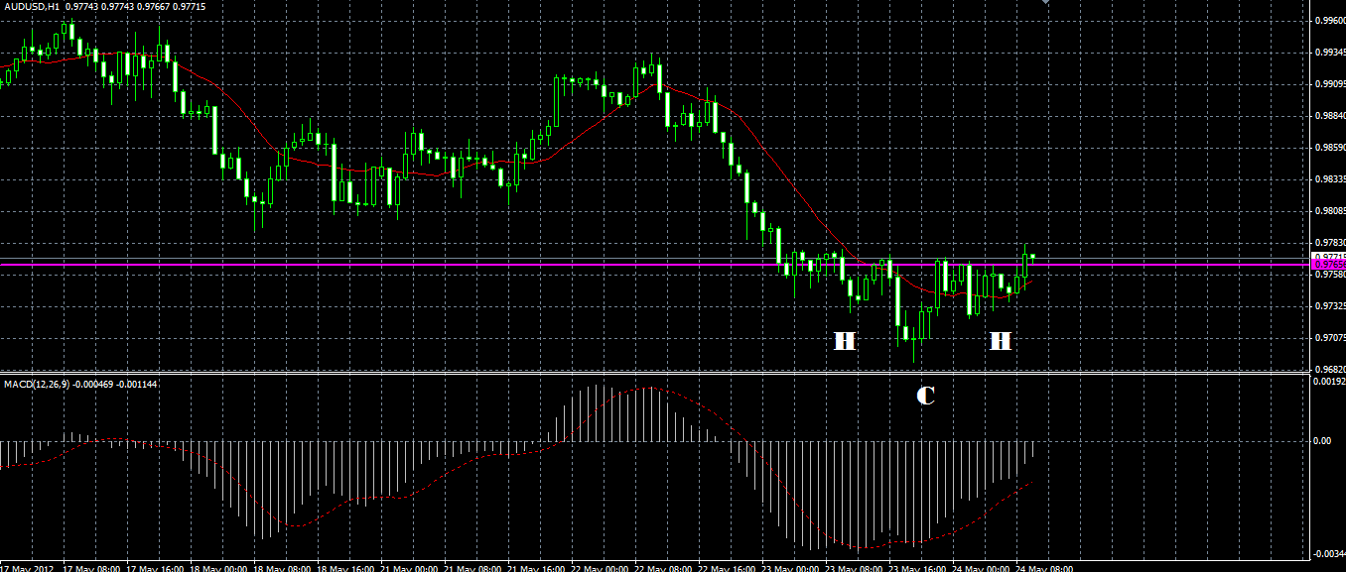This screenshot has width=1346, height=572.
Task: Click the AUDUSD,H1 chart title text
Action: coord(31,6)
